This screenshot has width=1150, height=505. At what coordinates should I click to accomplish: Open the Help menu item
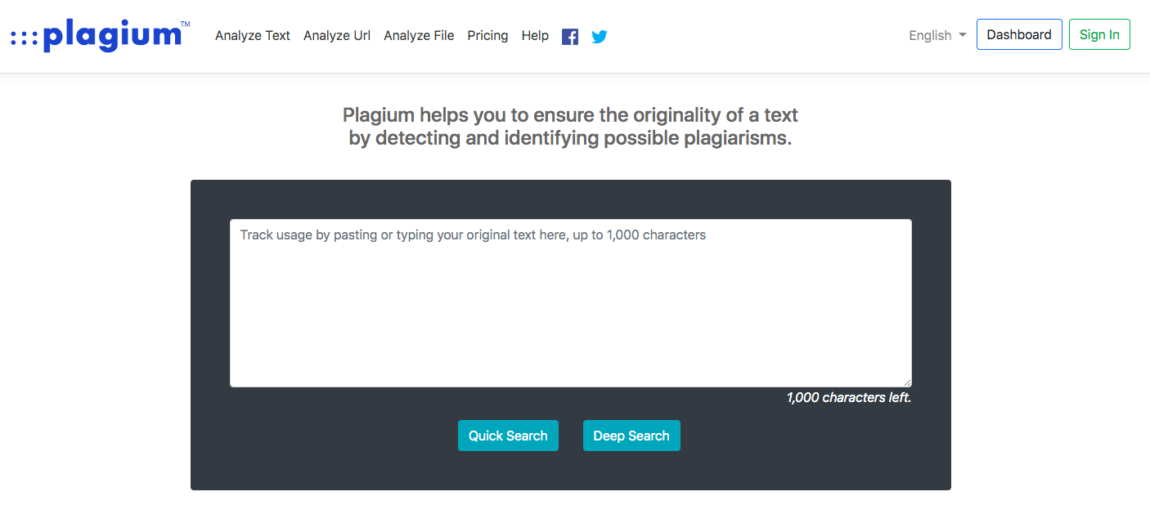click(535, 35)
